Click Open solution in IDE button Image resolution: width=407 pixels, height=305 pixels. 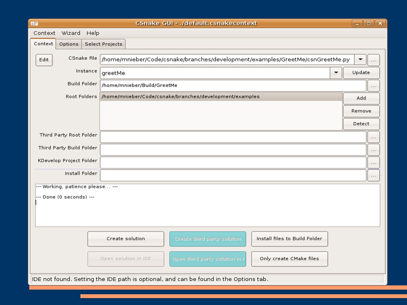point(126,259)
